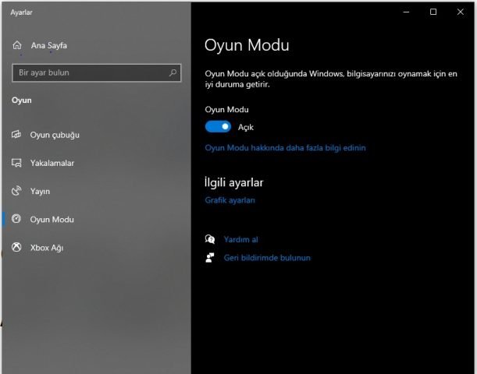Click the Ayarlar window title
This screenshot has width=477, height=374.
click(x=21, y=12)
